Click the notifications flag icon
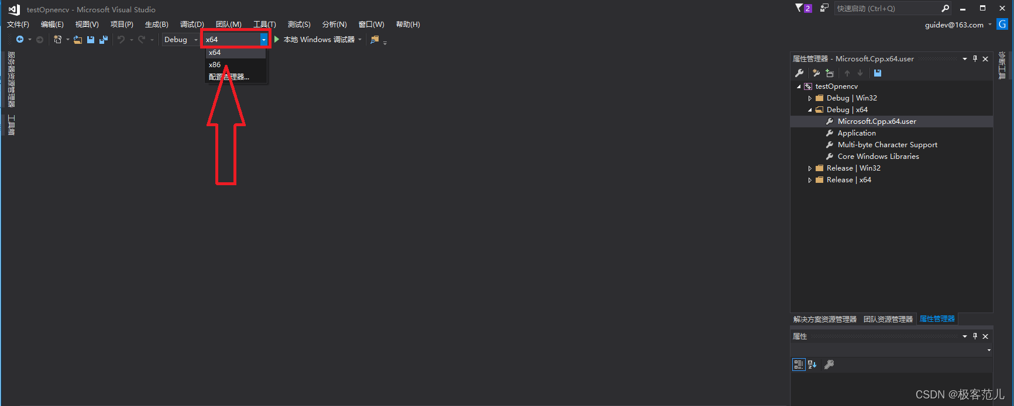The height and width of the screenshot is (406, 1014). (799, 8)
